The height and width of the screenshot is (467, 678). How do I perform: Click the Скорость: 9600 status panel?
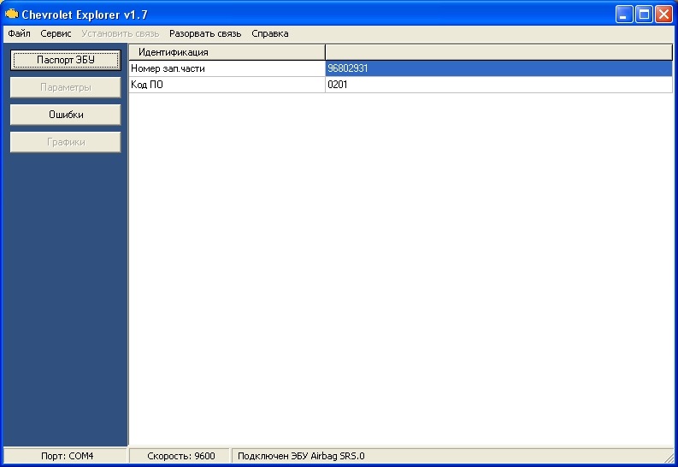(180, 456)
